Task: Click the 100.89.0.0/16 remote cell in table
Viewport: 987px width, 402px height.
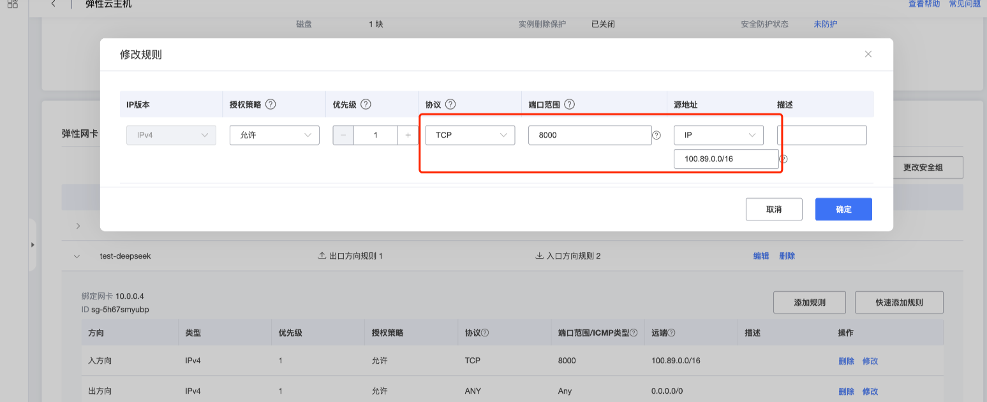Action: pyautogui.click(x=676, y=361)
